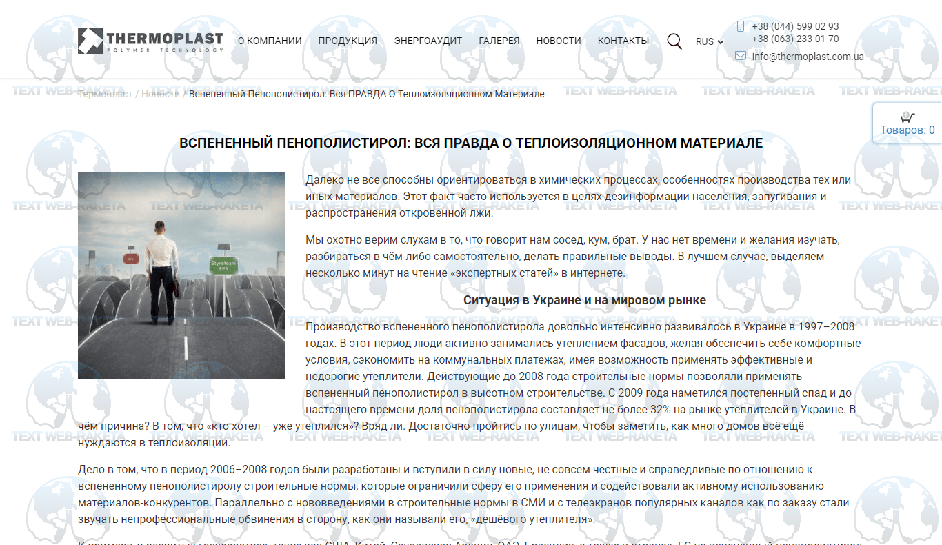Open the search magnifier icon
Image resolution: width=942 pixels, height=545 pixels.
click(x=674, y=41)
